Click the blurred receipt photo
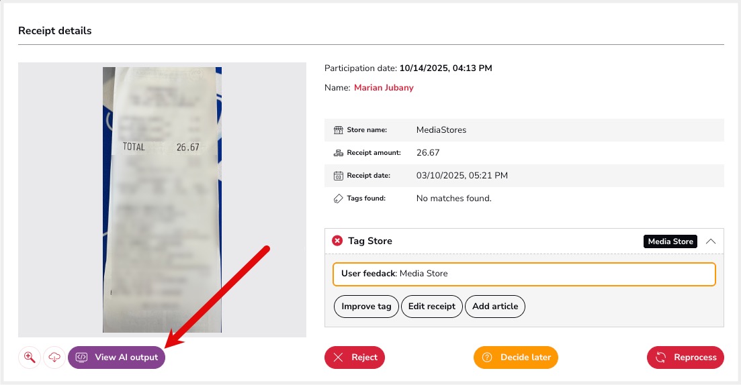This screenshot has height=385, width=741. [x=162, y=200]
